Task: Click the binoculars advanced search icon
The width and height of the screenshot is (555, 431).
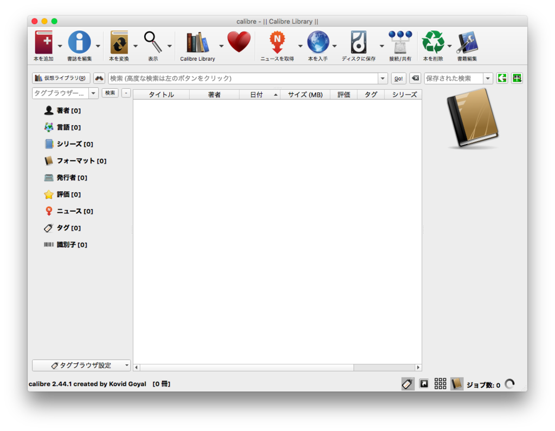Action: point(99,78)
